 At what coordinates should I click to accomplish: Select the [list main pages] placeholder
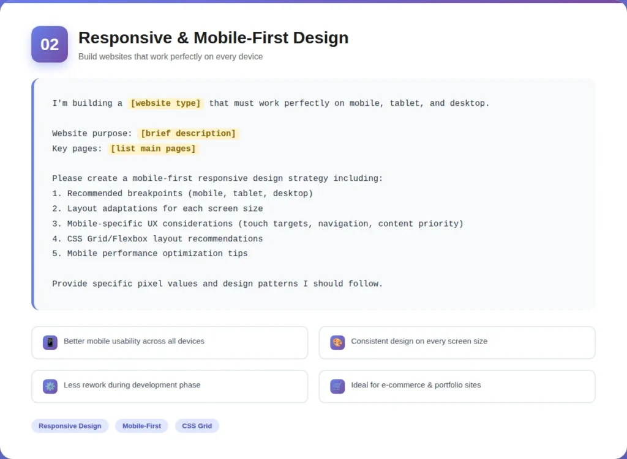tap(152, 148)
